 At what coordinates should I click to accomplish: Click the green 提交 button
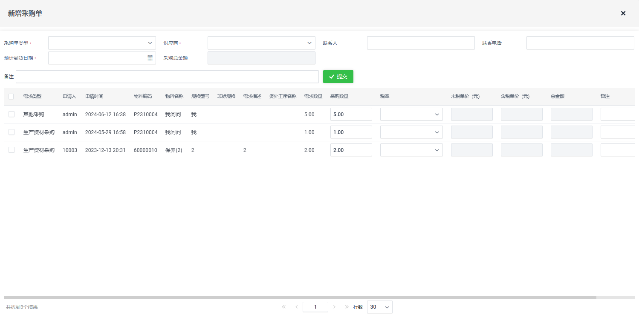tap(338, 77)
